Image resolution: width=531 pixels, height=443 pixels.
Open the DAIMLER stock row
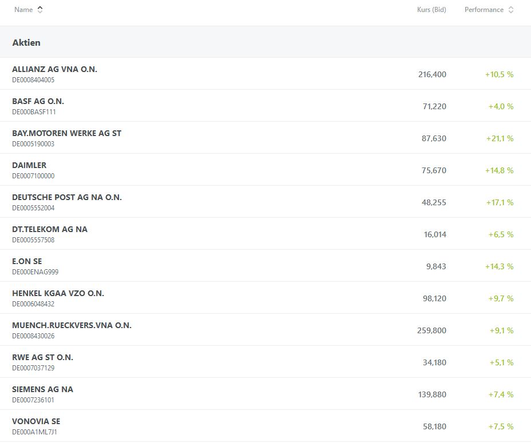coord(29,165)
